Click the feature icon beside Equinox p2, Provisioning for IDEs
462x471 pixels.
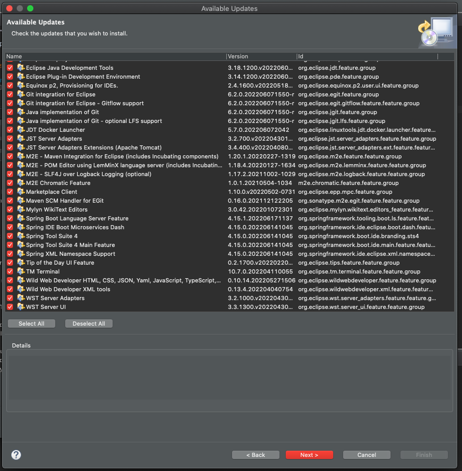click(x=21, y=85)
